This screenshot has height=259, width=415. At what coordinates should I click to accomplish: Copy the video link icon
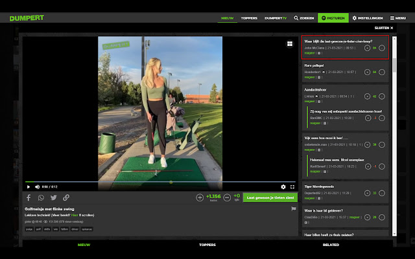point(66,197)
